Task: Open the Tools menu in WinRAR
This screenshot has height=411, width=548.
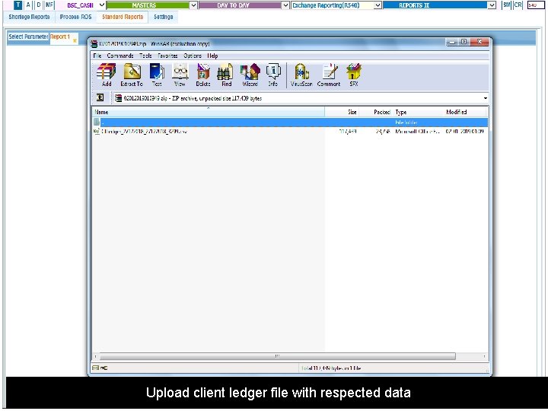Action: (x=145, y=56)
